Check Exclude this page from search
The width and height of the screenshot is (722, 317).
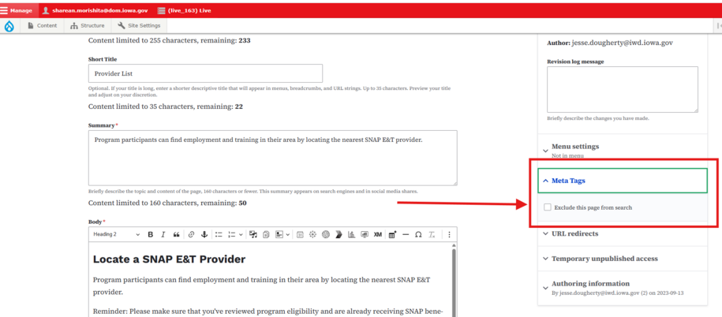(x=548, y=207)
